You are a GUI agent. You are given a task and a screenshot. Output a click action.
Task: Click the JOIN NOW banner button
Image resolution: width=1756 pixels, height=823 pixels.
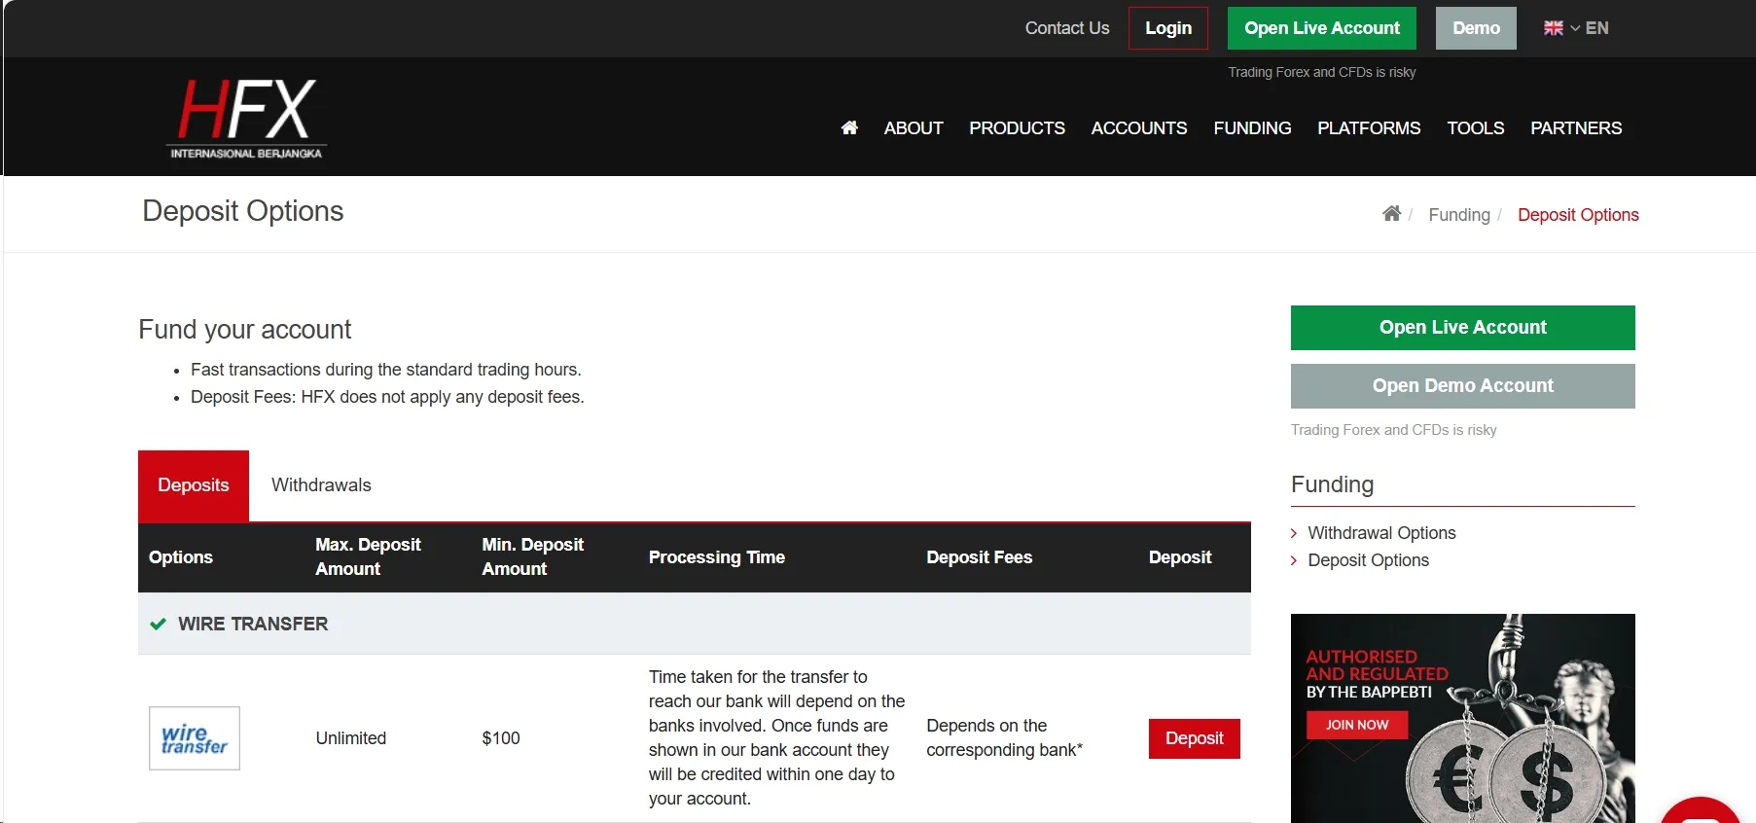[x=1357, y=725]
